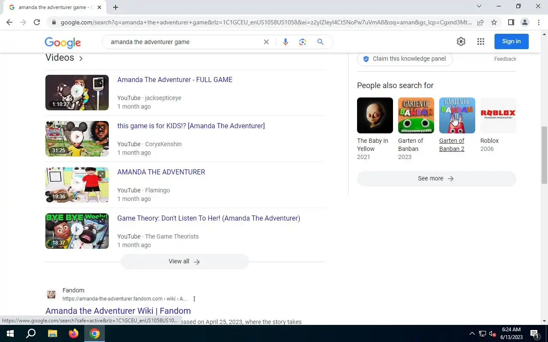
Task: Bookmark this page with the star
Action: [x=494, y=22]
